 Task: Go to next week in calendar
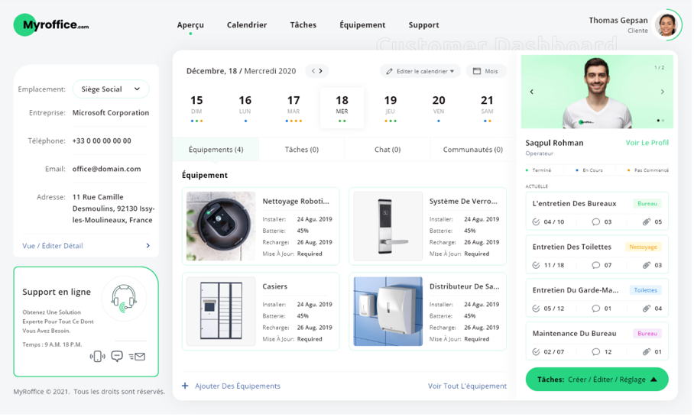click(x=321, y=71)
